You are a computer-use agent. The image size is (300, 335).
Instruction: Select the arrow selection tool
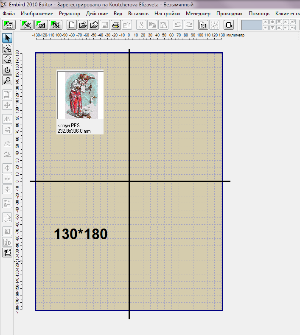click(7, 39)
